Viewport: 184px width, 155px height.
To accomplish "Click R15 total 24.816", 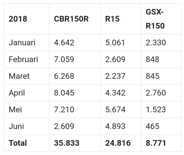I will (x=118, y=143).
